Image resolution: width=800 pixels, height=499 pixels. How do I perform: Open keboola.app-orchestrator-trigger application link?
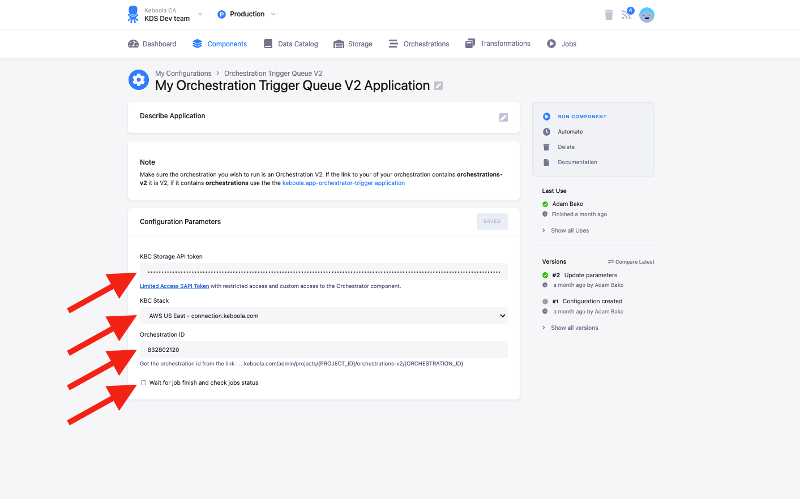[x=344, y=183]
